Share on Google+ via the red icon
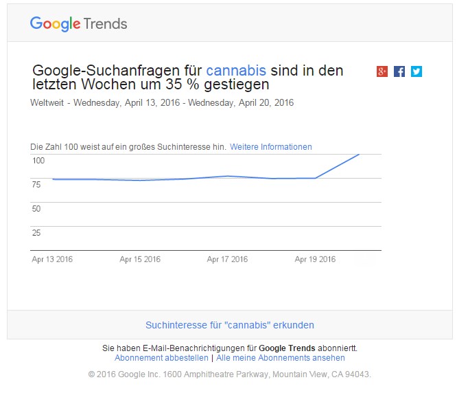457x393 pixels. tap(382, 71)
